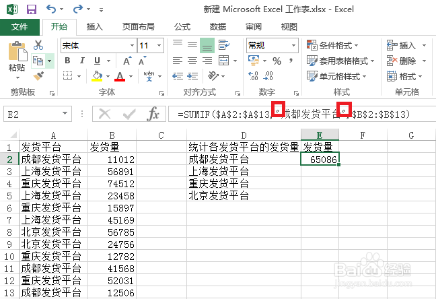
Task: Select column B header
Action: click(x=112, y=135)
